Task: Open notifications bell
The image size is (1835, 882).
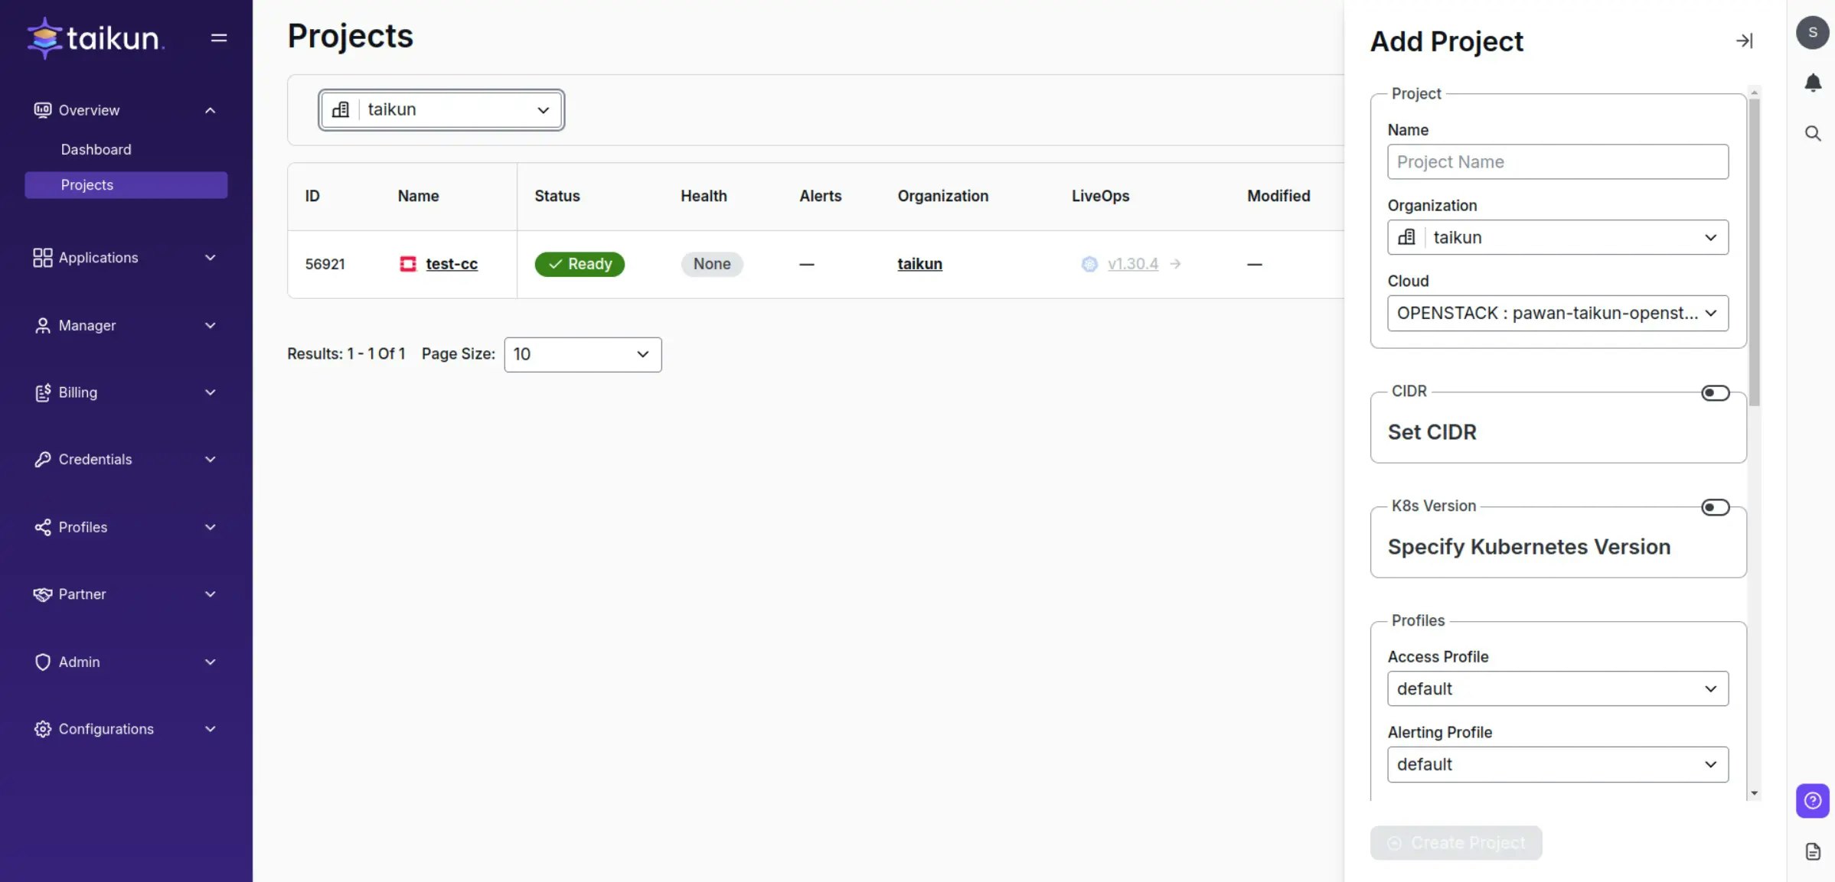Action: (x=1813, y=83)
